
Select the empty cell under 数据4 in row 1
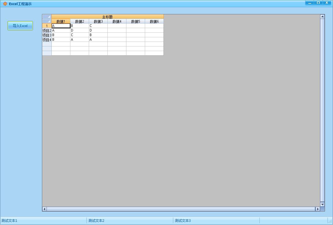117,26
